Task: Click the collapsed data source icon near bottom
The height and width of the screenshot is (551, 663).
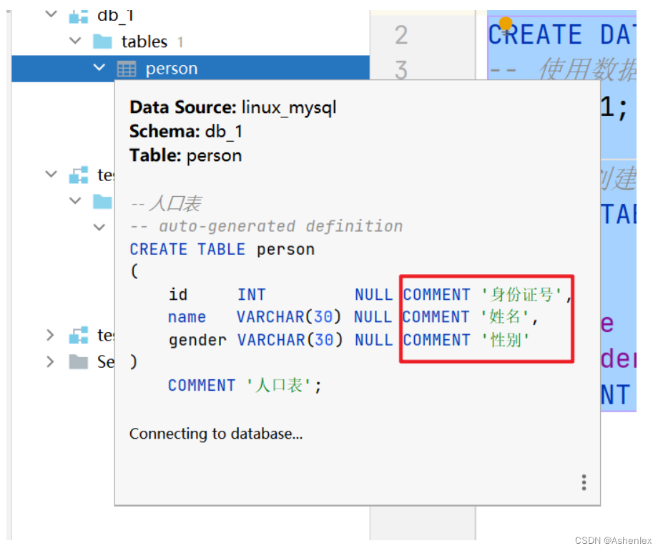Action: (79, 335)
